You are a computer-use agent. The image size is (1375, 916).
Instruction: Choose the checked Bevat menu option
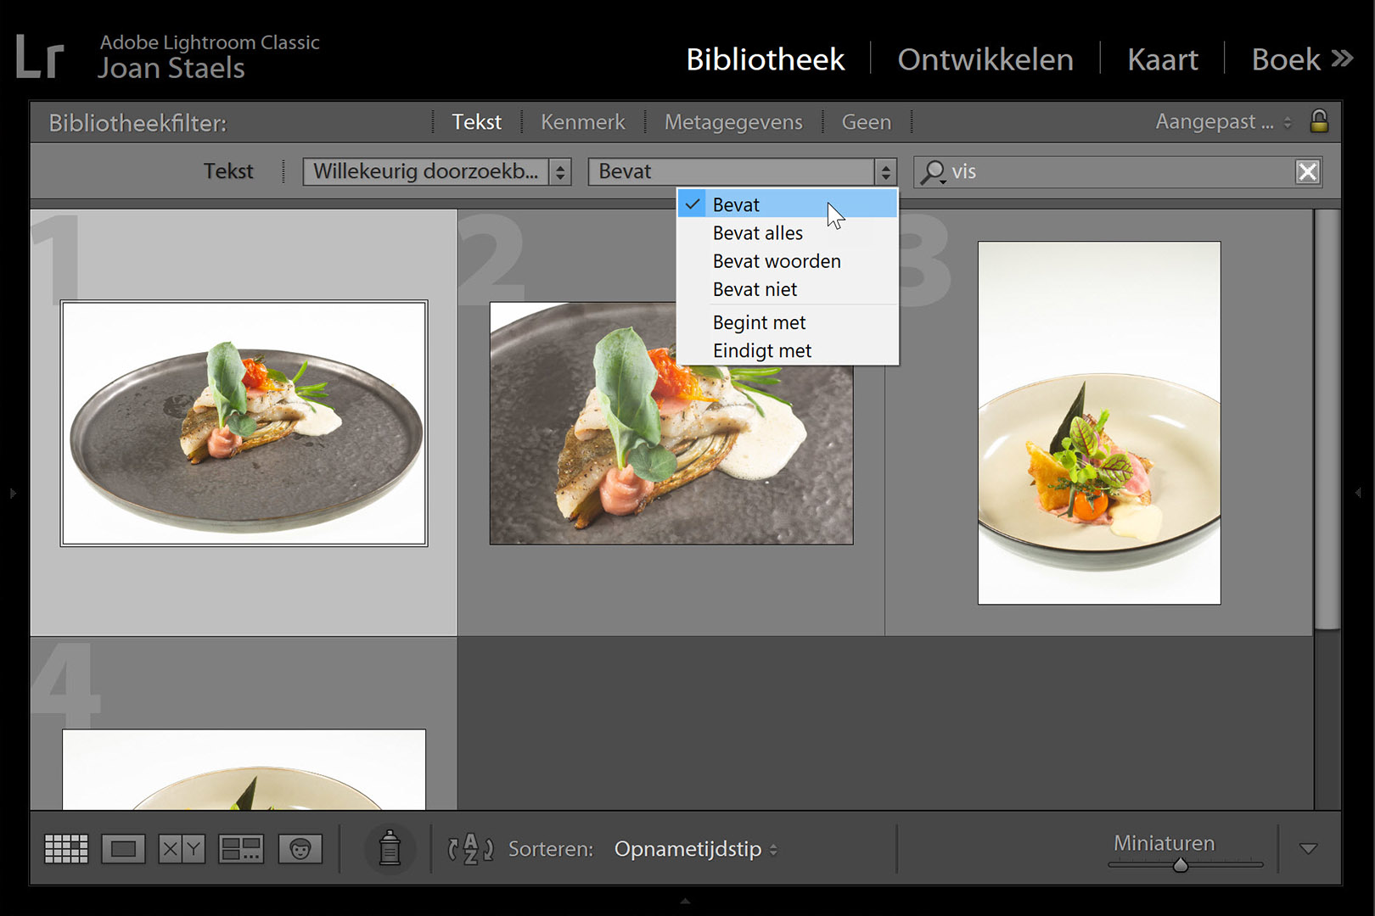click(x=787, y=204)
